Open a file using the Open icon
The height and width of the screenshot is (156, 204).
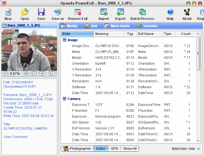click(25, 12)
